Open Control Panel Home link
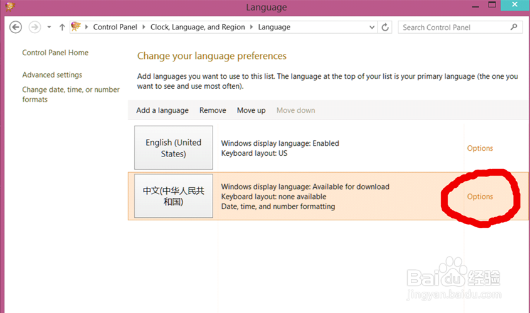Image resolution: width=530 pixels, height=313 pixels. (55, 53)
